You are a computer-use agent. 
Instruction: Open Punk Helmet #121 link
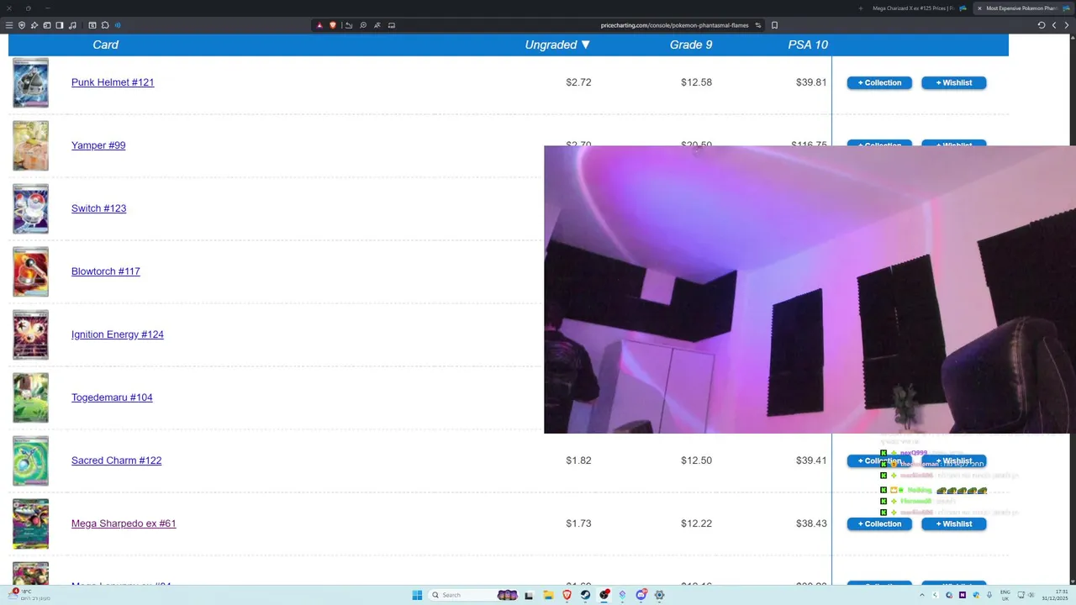113,82
